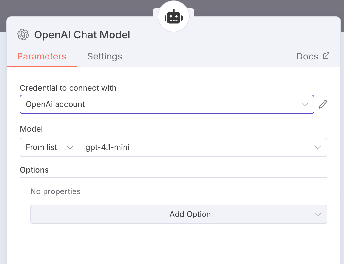Click the Options section heading

(x=34, y=170)
